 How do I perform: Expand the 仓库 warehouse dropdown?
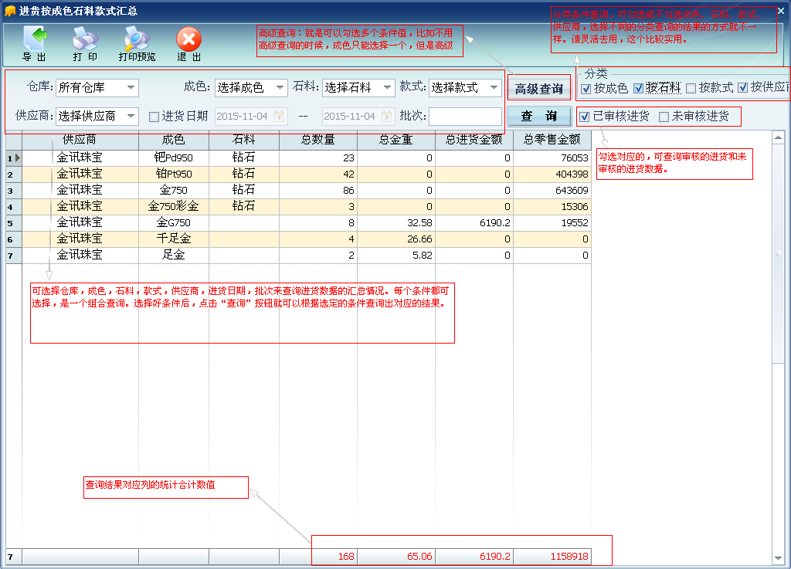[131, 88]
